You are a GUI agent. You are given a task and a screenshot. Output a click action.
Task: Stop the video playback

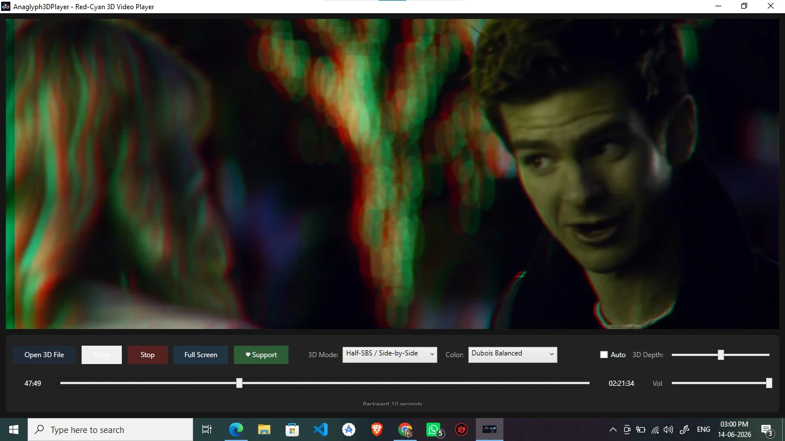(x=148, y=355)
